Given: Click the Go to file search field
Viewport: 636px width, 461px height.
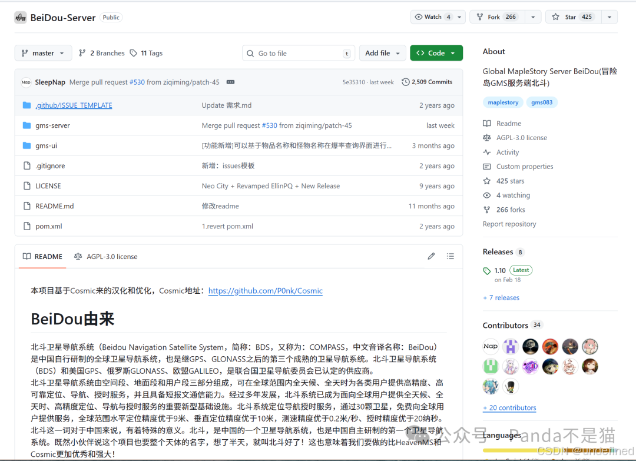Looking at the screenshot, I should pyautogui.click(x=299, y=53).
